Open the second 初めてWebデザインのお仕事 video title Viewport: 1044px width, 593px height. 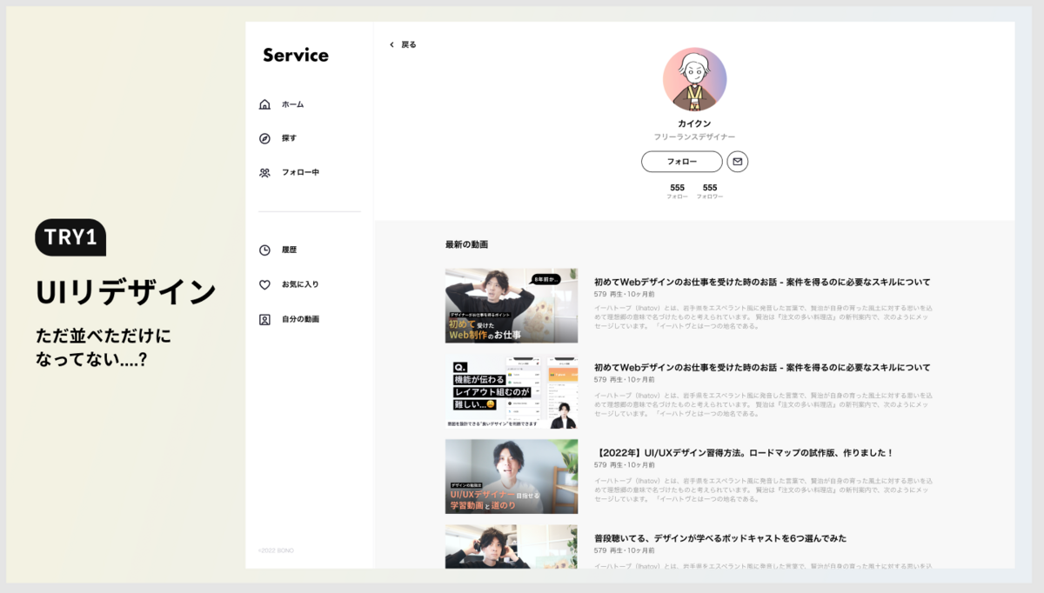click(762, 367)
